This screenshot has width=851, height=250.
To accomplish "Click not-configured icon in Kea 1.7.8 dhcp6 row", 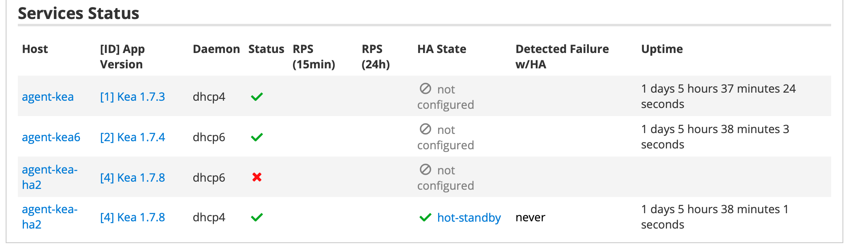I will (425, 169).
